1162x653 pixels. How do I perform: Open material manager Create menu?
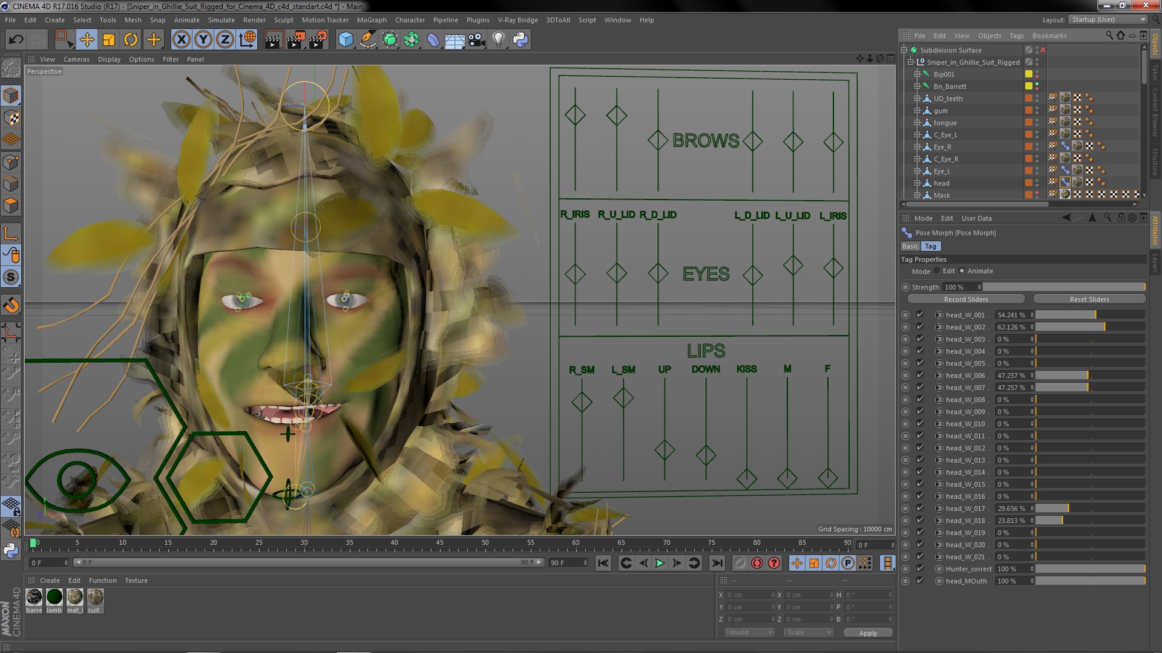click(x=50, y=580)
